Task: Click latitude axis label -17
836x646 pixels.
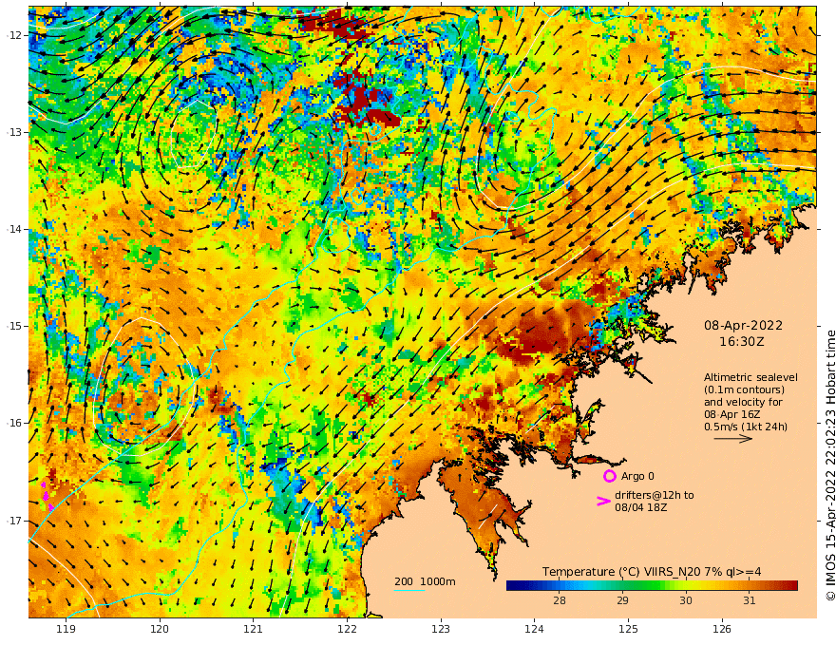Action: [14, 521]
